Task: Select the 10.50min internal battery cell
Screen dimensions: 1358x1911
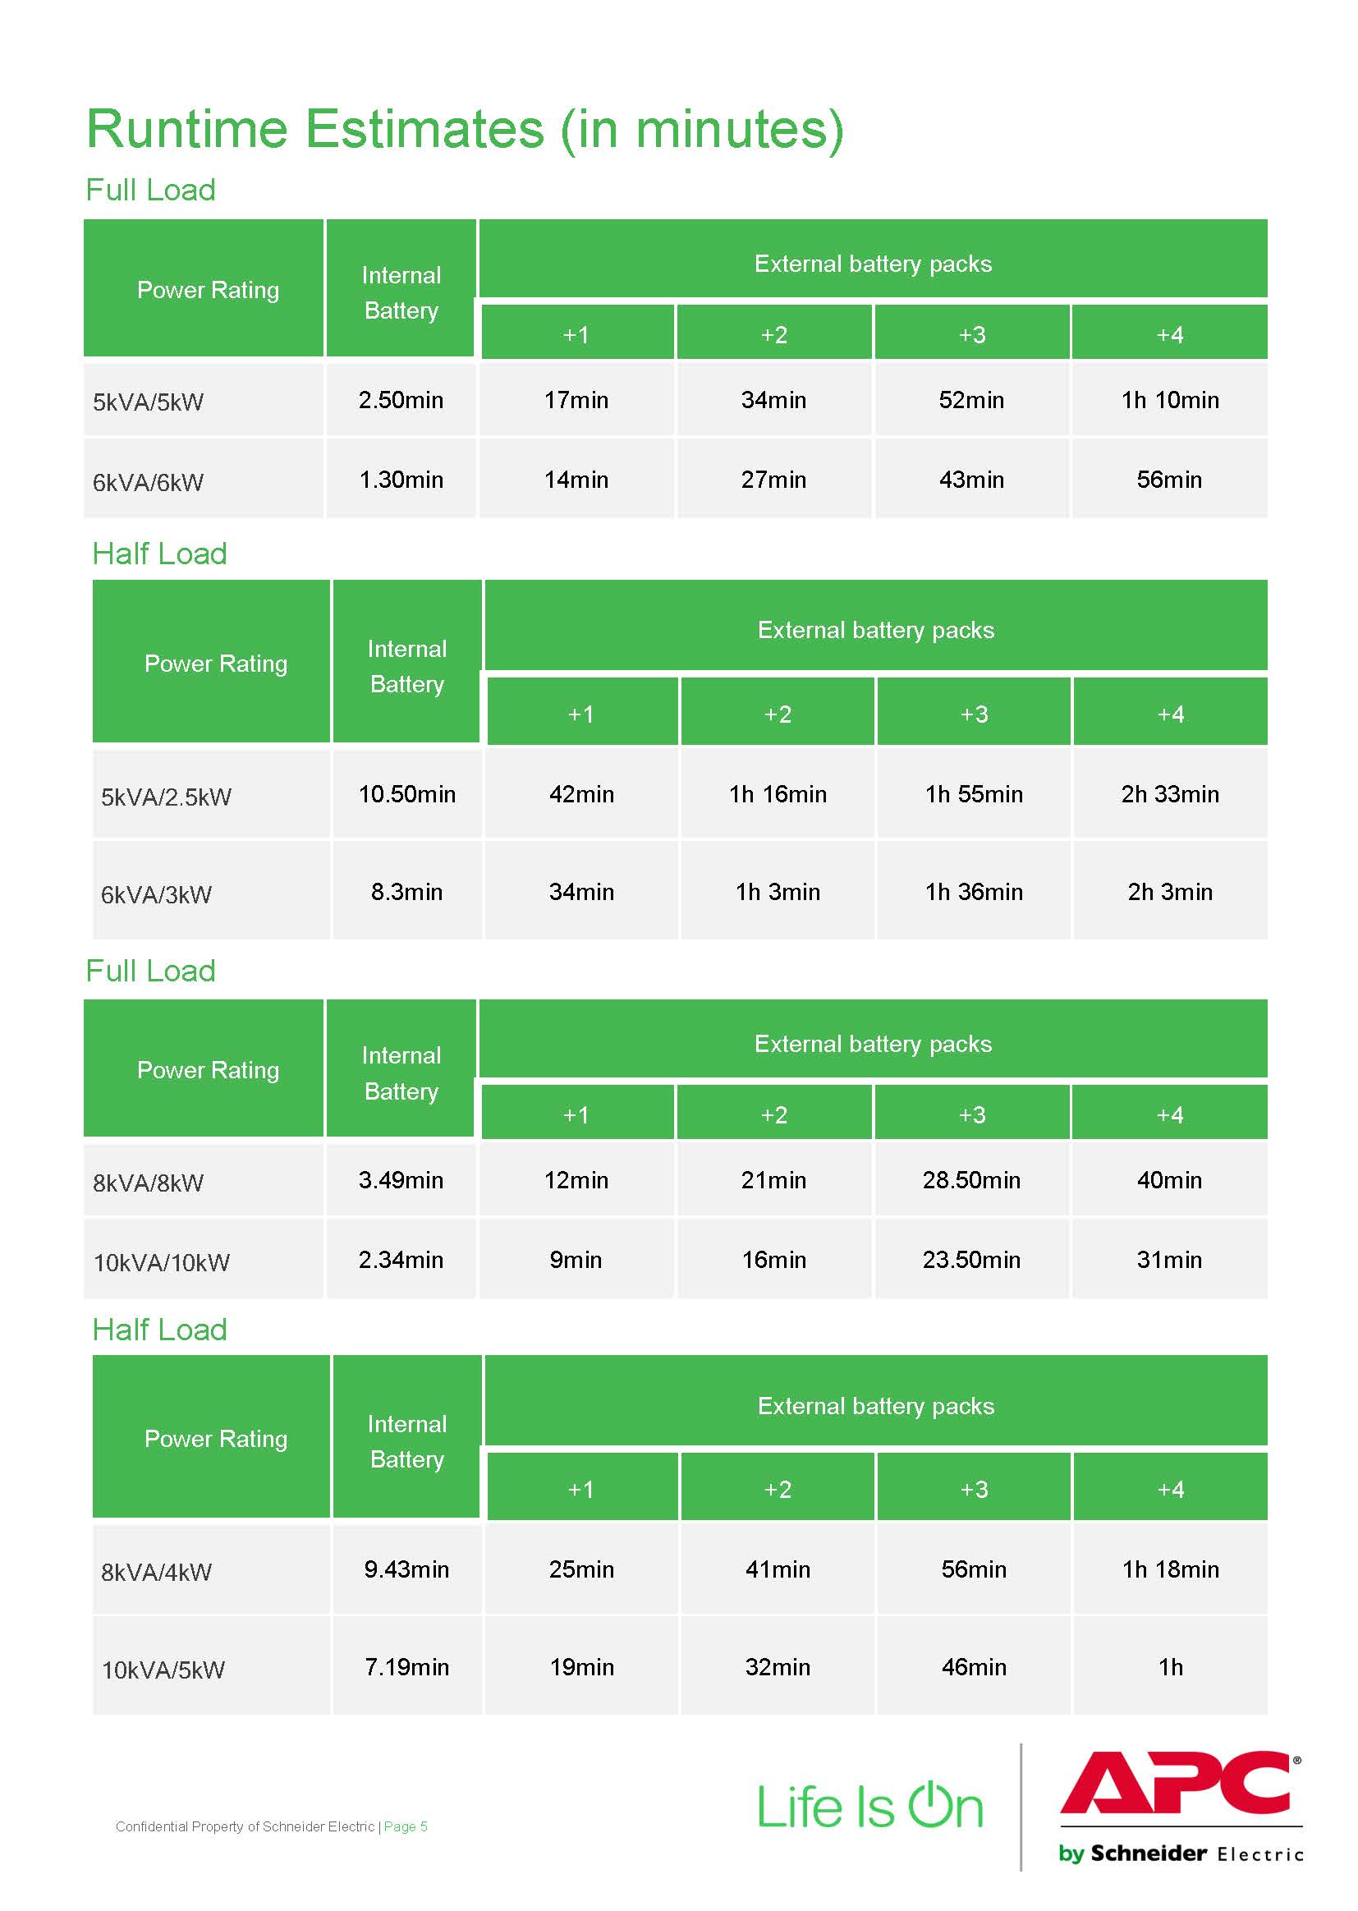Action: pos(407,793)
